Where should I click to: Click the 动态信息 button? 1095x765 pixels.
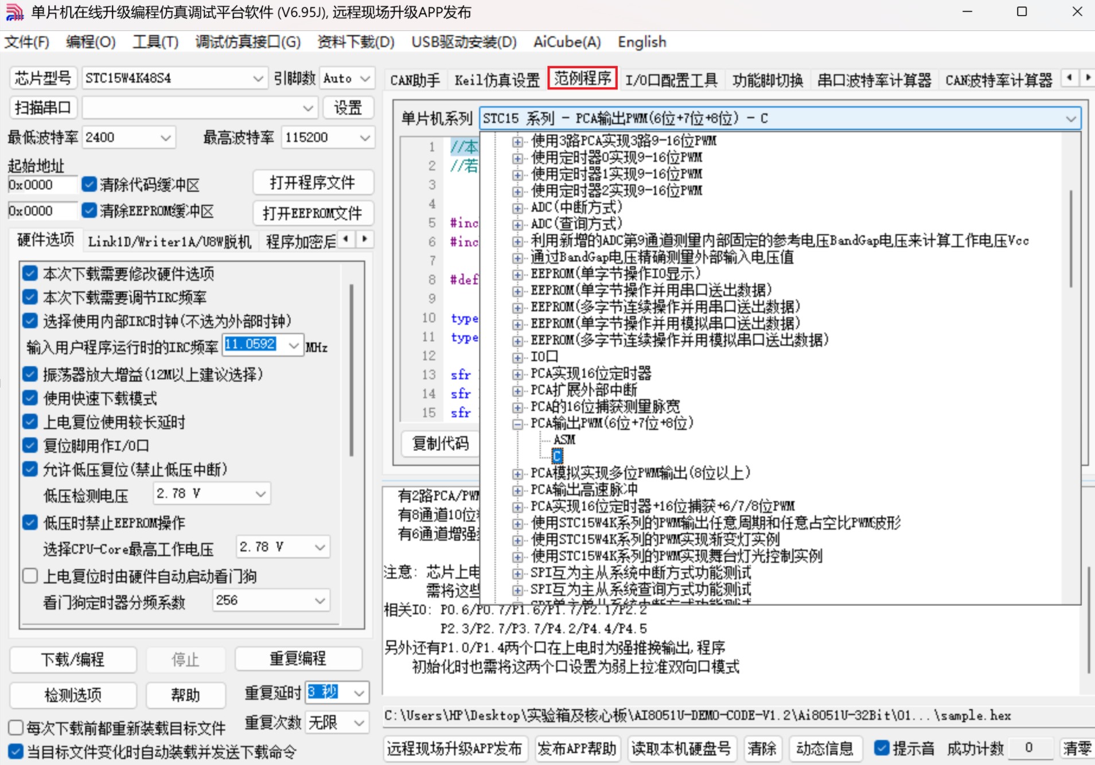click(x=824, y=748)
